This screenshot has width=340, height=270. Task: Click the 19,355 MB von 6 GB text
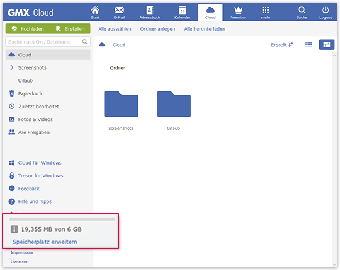(51, 229)
